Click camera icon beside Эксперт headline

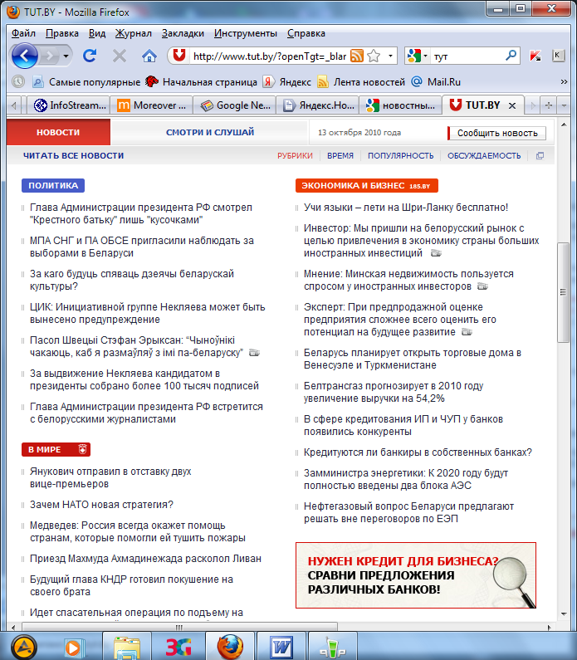click(467, 332)
